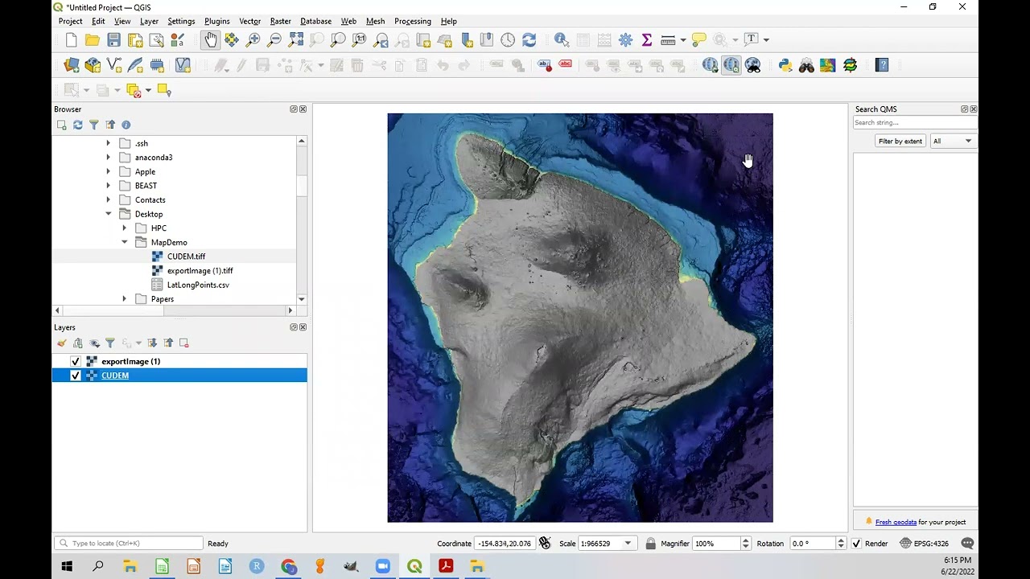This screenshot has height=579, width=1030.
Task: Refresh the Browser panel
Action: [x=78, y=125]
